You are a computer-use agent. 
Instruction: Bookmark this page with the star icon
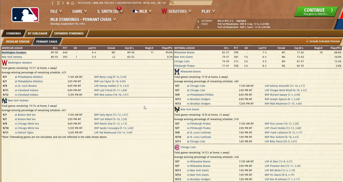68,3
